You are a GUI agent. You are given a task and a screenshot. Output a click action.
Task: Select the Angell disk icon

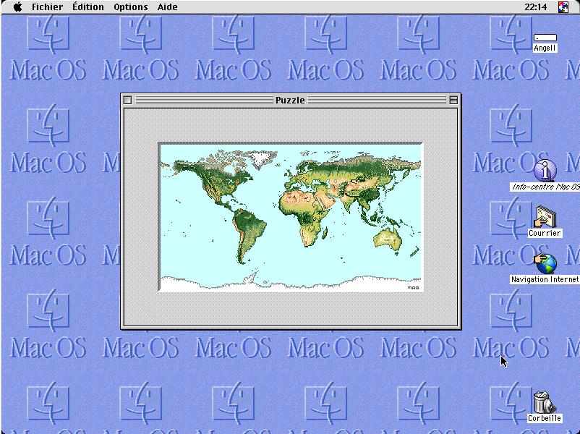tap(545, 38)
